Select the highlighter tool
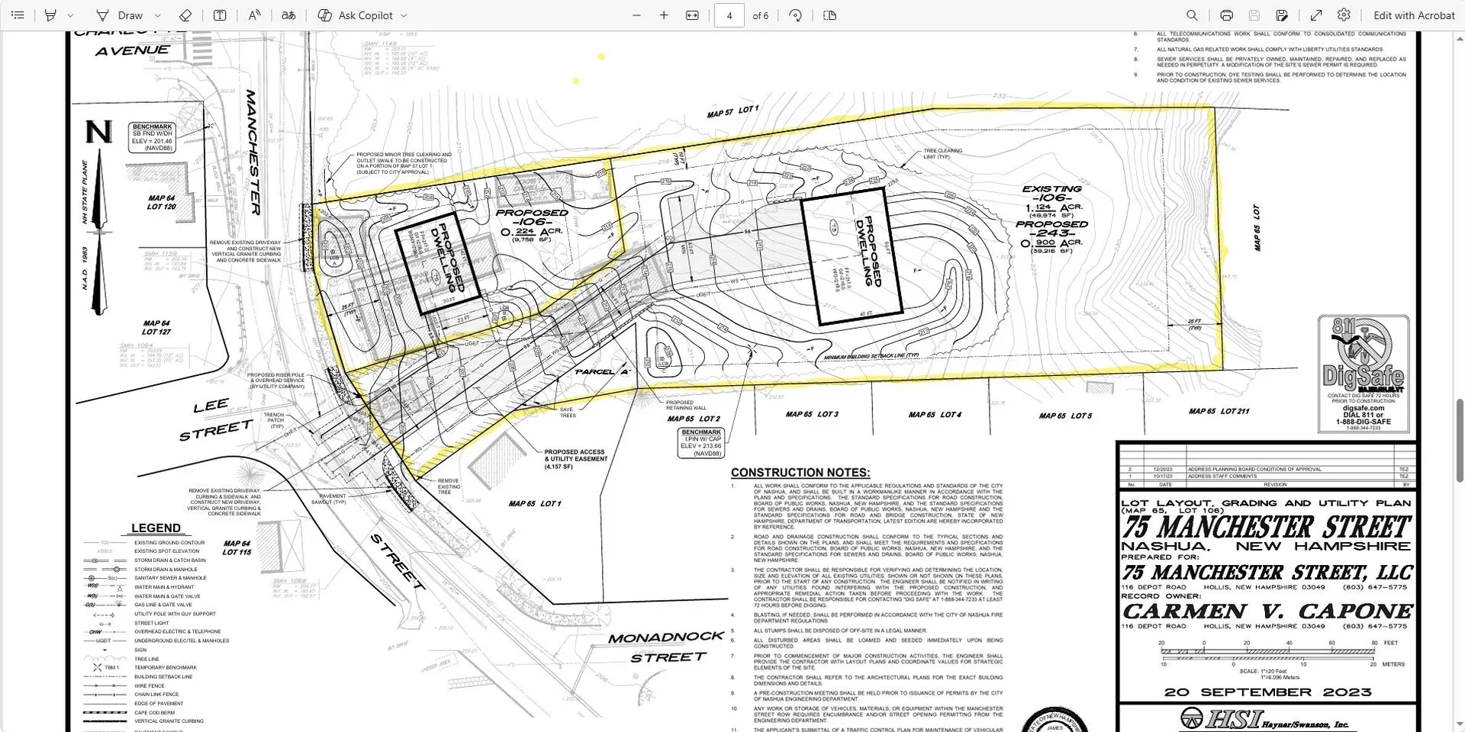1465x732 pixels. (x=51, y=15)
